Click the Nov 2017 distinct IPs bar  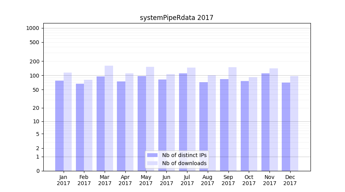(265, 122)
